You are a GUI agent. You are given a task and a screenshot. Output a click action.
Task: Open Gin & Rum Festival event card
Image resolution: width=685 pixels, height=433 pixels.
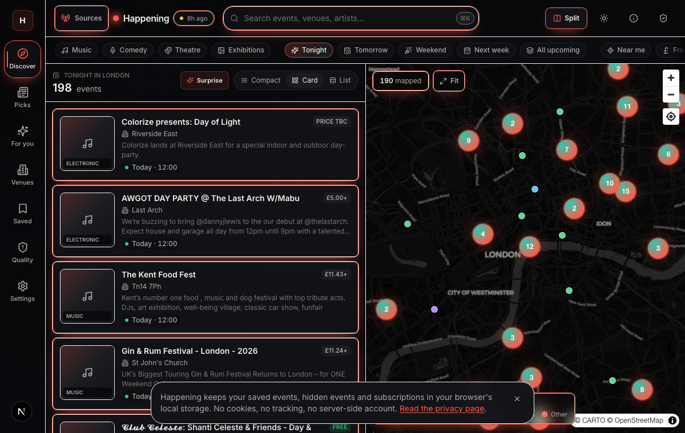(x=205, y=374)
